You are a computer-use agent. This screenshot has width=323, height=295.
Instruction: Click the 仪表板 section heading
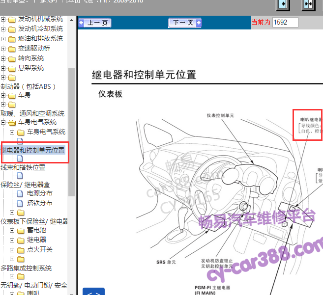click(111, 94)
